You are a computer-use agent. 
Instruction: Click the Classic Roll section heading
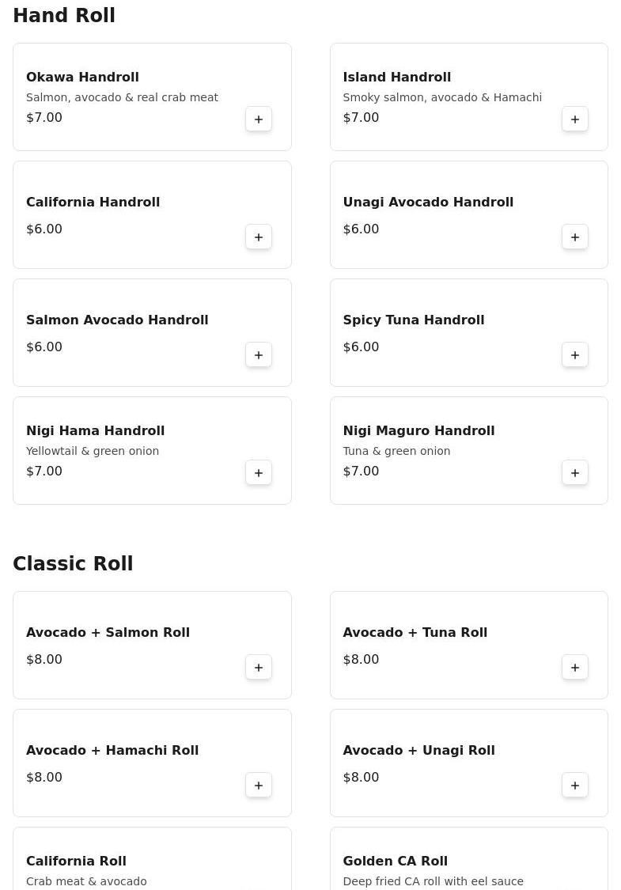click(73, 564)
